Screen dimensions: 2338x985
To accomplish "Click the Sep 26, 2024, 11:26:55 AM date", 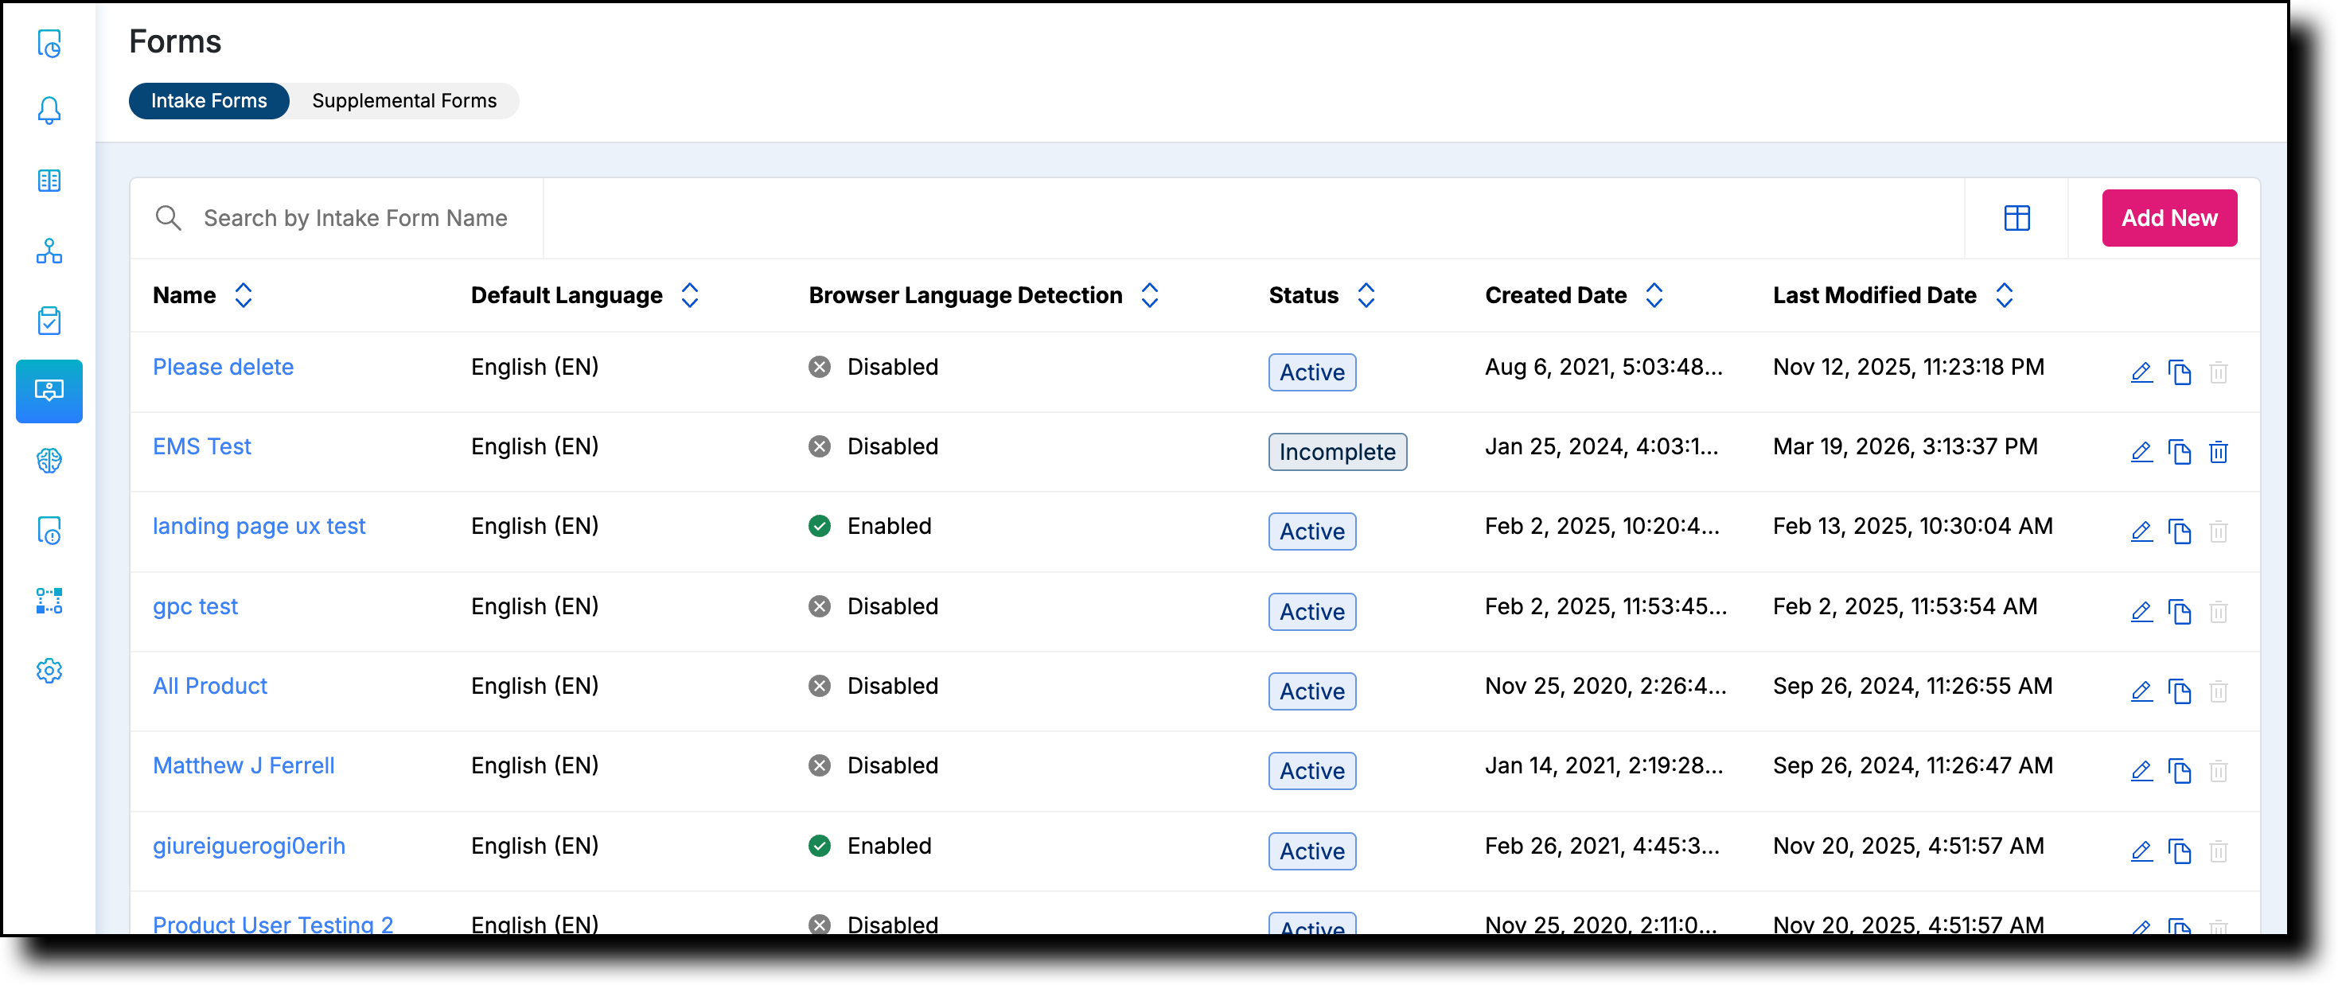I will pos(1911,687).
